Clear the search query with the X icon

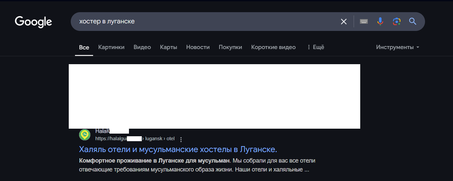coord(343,22)
